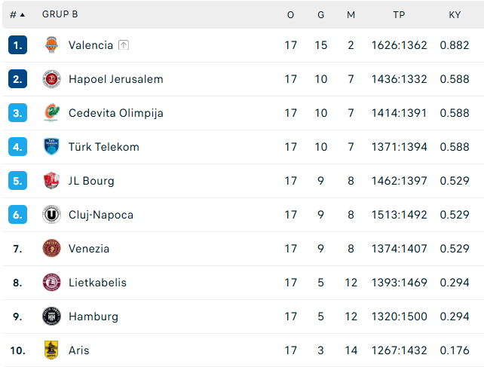Screen dimensions: 484x367
Task: Click the rank 1 position badge
Action: tap(18, 45)
